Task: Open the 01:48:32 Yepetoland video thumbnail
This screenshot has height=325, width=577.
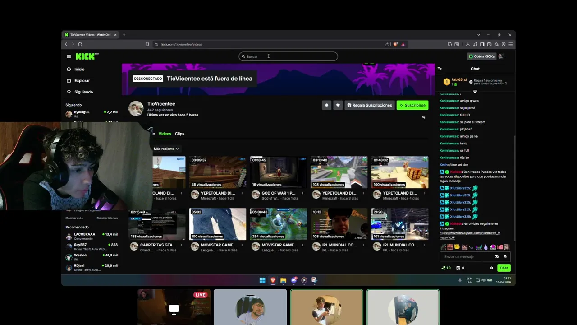Action: [x=400, y=172]
